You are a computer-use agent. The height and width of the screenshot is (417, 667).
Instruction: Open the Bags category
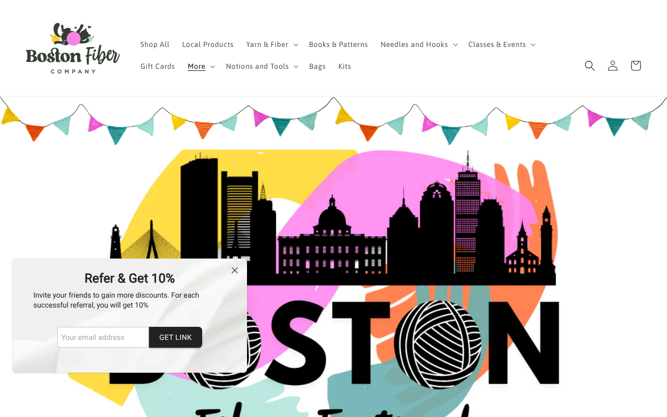(317, 67)
